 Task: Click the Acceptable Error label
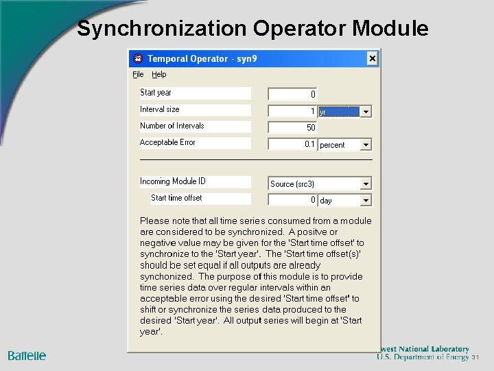196,143
